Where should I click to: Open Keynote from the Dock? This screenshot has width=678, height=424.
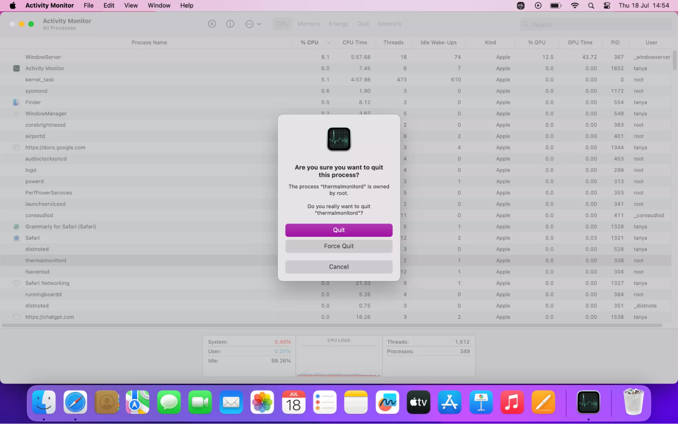pos(481,402)
